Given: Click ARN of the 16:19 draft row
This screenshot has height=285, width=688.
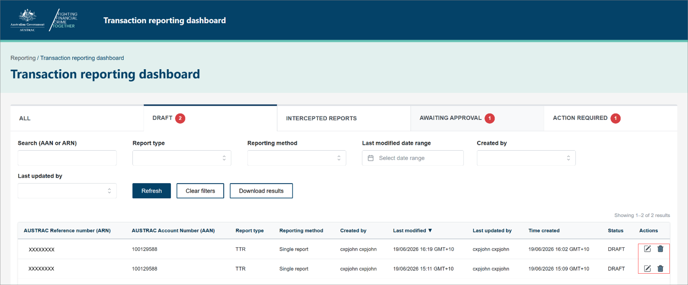Looking at the screenshot, I should click(41, 249).
